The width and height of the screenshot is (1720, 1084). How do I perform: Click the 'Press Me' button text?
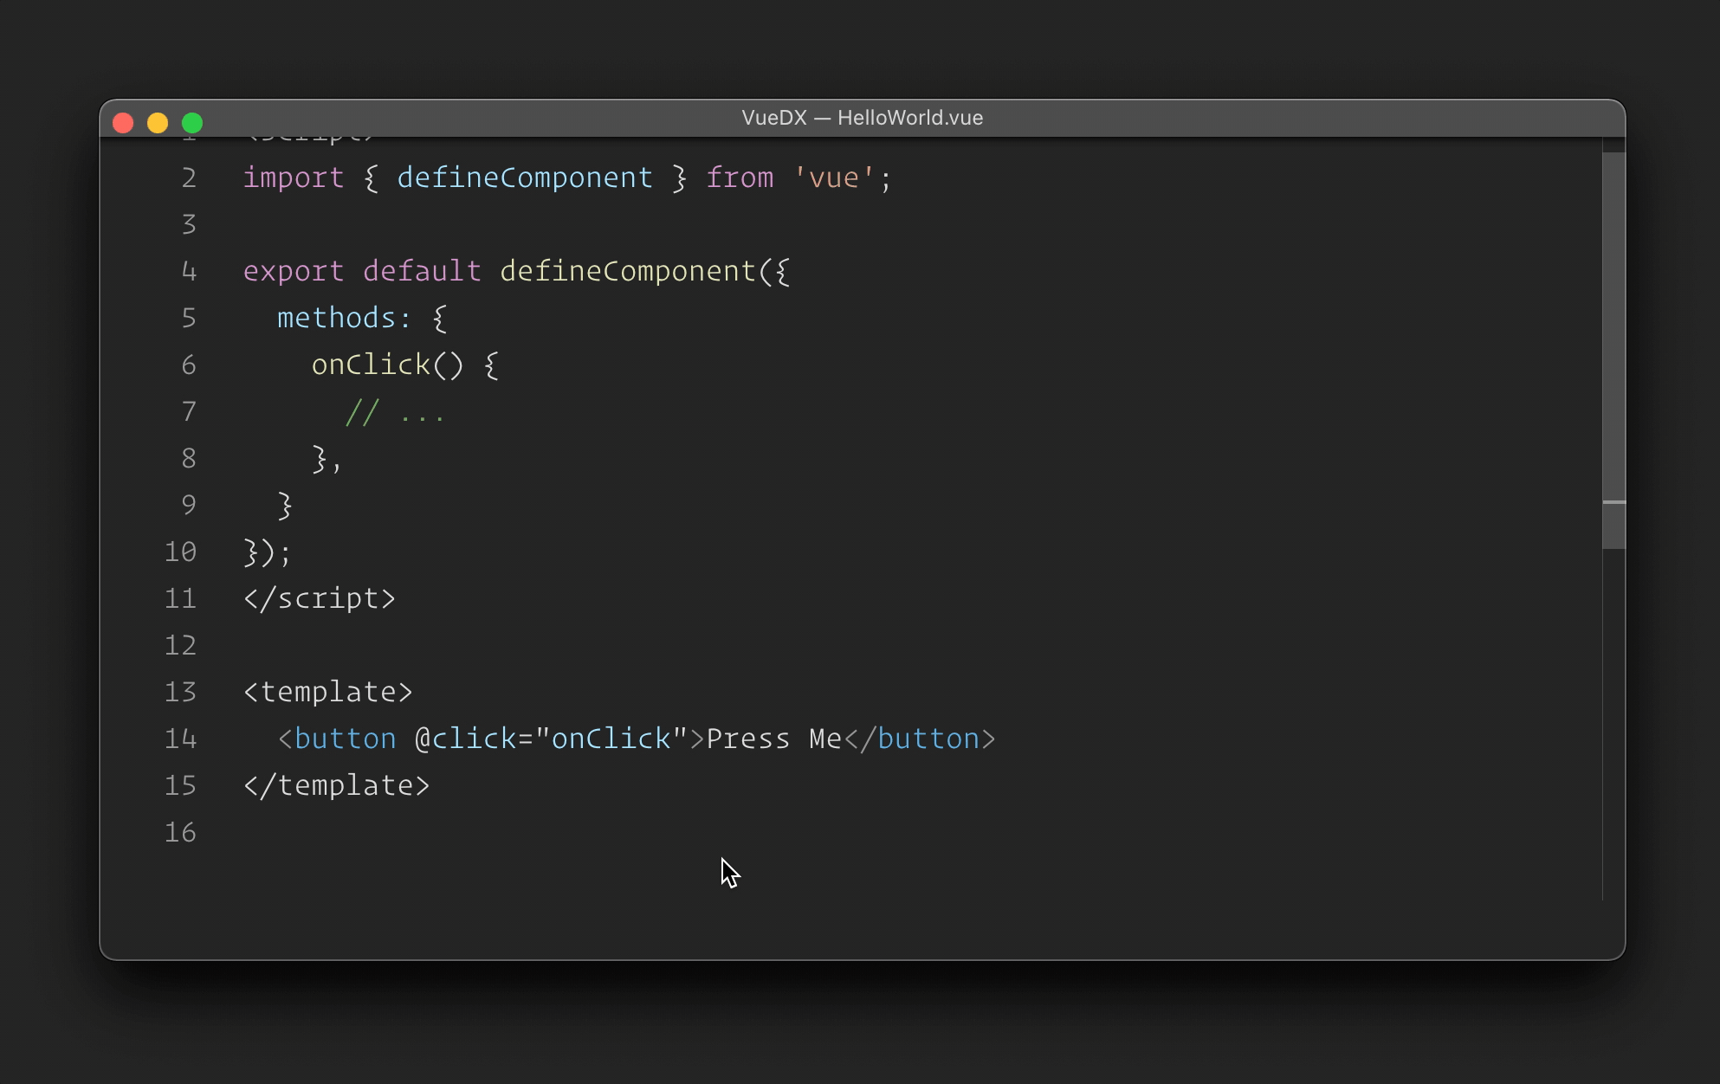pos(773,739)
